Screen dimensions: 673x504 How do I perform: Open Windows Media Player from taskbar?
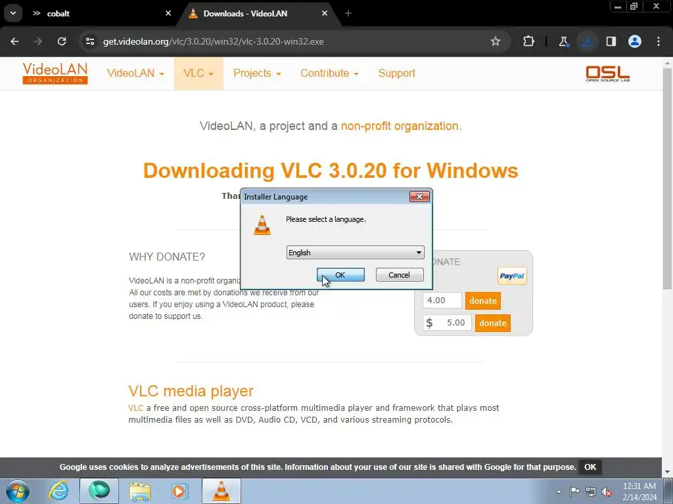[180, 491]
